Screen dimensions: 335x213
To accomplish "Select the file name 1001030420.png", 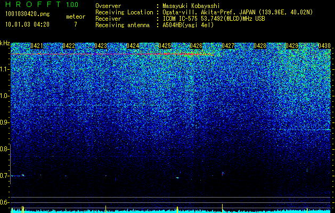I will point(28,14).
